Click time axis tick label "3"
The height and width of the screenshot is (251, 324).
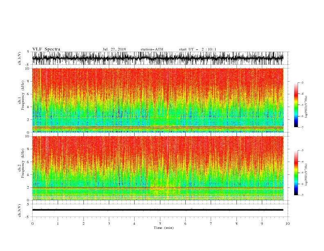pyautogui.click(x=109, y=224)
